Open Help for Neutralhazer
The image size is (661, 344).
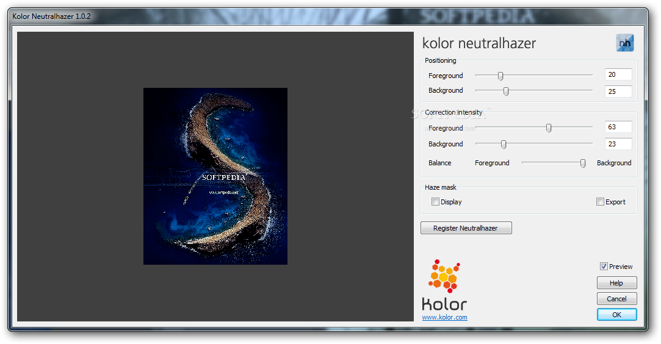click(x=616, y=283)
